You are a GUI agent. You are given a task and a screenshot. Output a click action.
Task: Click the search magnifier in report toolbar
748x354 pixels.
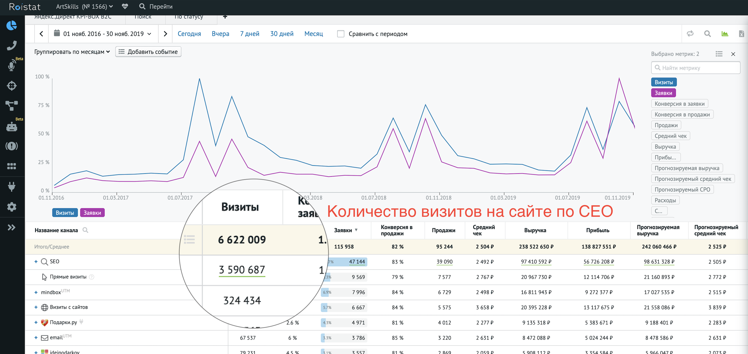(707, 34)
